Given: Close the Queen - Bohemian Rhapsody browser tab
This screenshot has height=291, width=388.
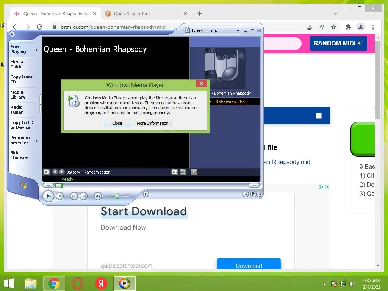Looking at the screenshot, I should point(94,14).
